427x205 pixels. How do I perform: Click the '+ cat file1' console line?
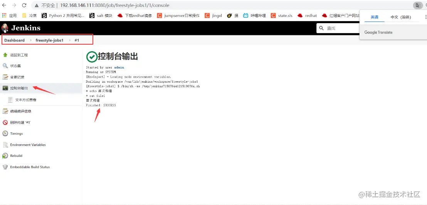pyautogui.click(x=95, y=96)
